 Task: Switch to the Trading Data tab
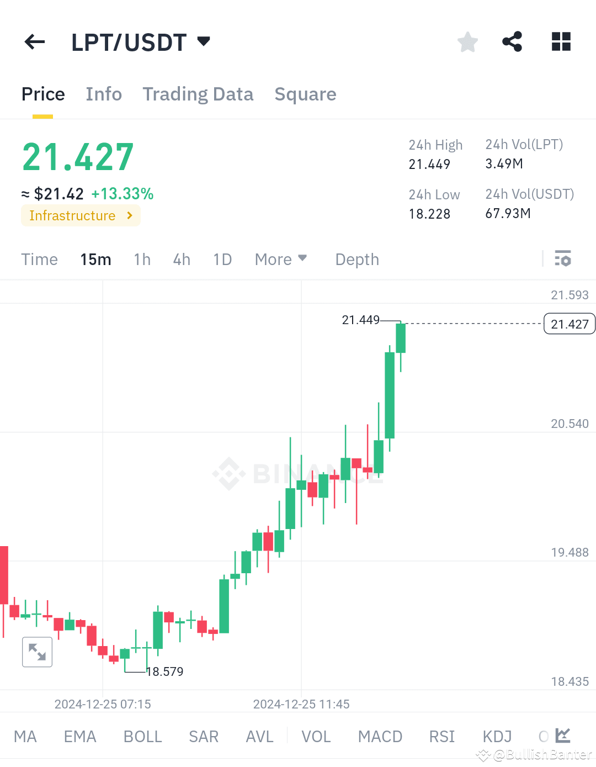point(198,94)
